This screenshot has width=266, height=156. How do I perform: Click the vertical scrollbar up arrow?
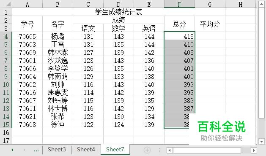pos(261,4)
